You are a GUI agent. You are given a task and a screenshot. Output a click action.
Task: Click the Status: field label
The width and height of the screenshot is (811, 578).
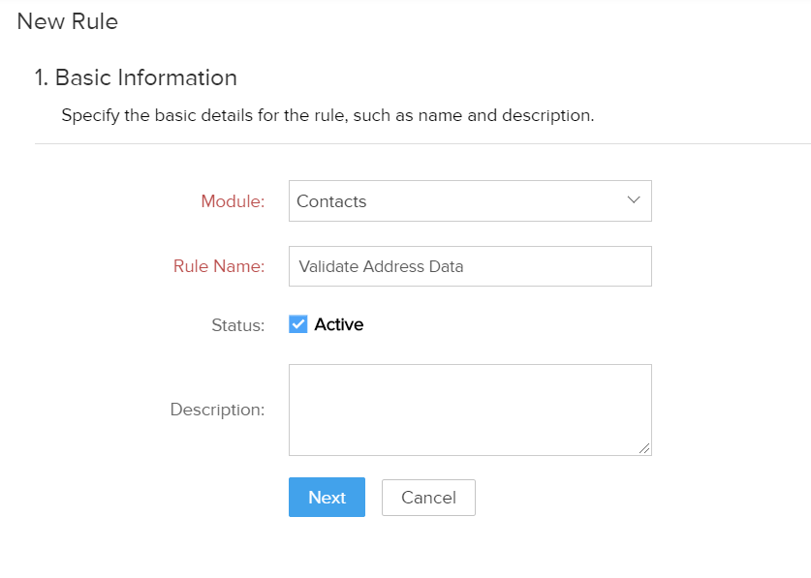click(x=238, y=325)
